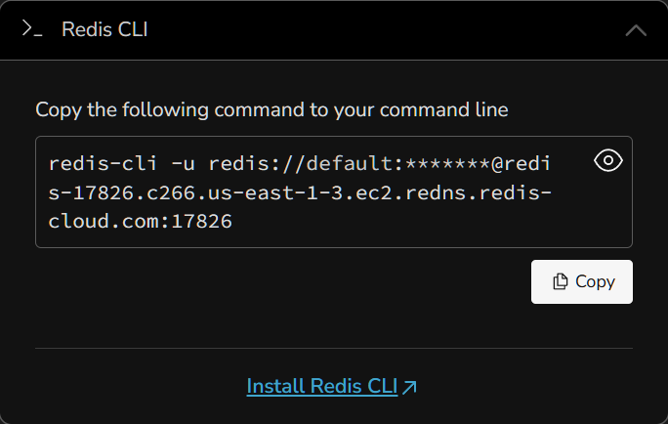
Task: Click the external-link arrow after Install Redis CLI
Action: (409, 387)
